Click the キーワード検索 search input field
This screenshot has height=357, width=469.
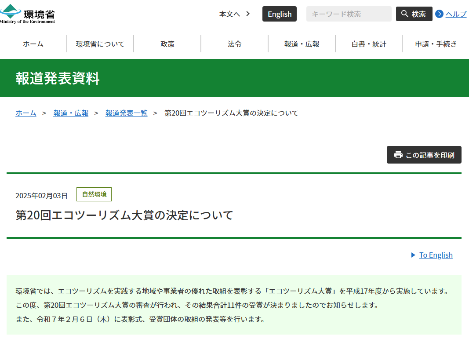click(349, 14)
